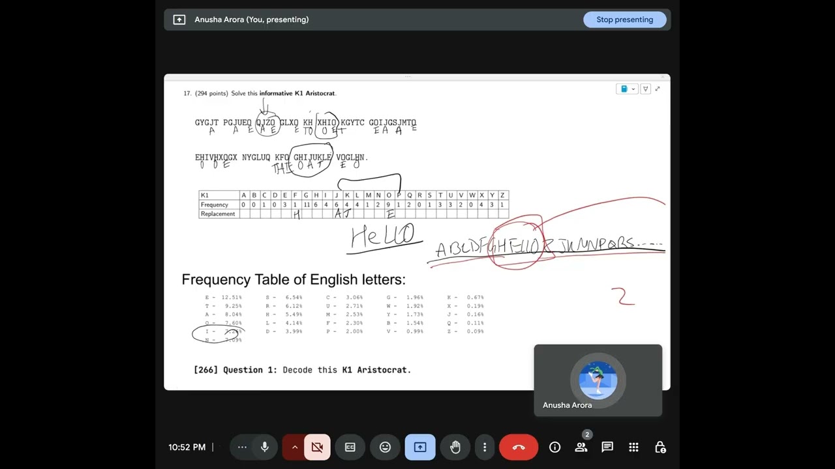Raise hand using the hand icon
This screenshot has width=835, height=469.
point(455,448)
